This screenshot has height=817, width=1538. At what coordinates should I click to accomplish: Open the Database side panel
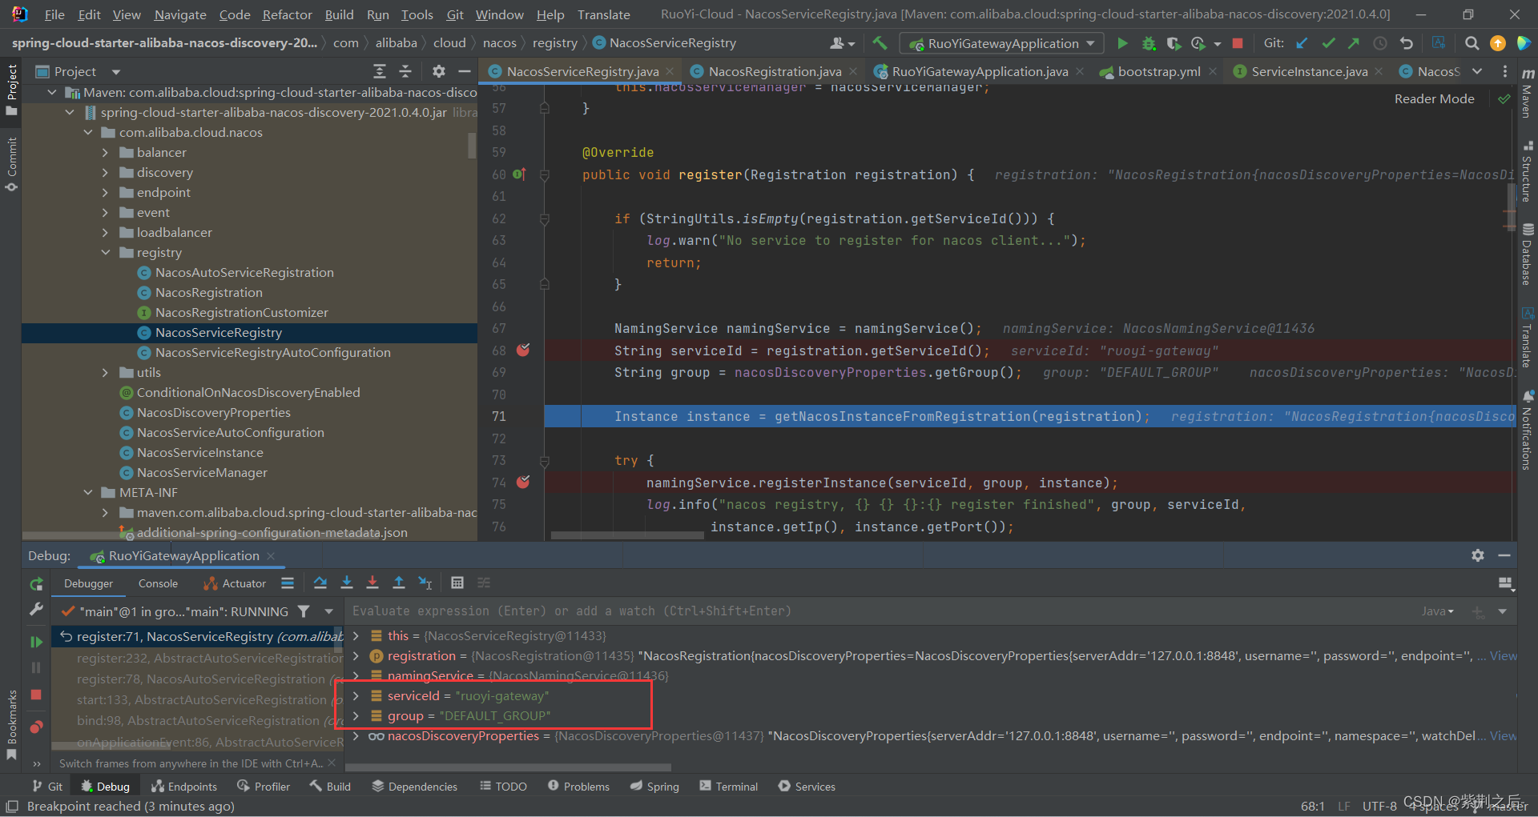point(1527,254)
